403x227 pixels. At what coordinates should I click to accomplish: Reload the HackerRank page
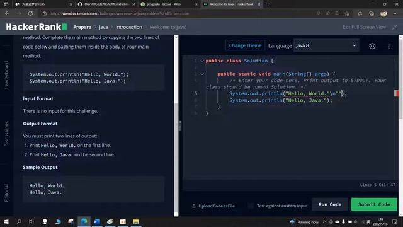tap(30, 13)
